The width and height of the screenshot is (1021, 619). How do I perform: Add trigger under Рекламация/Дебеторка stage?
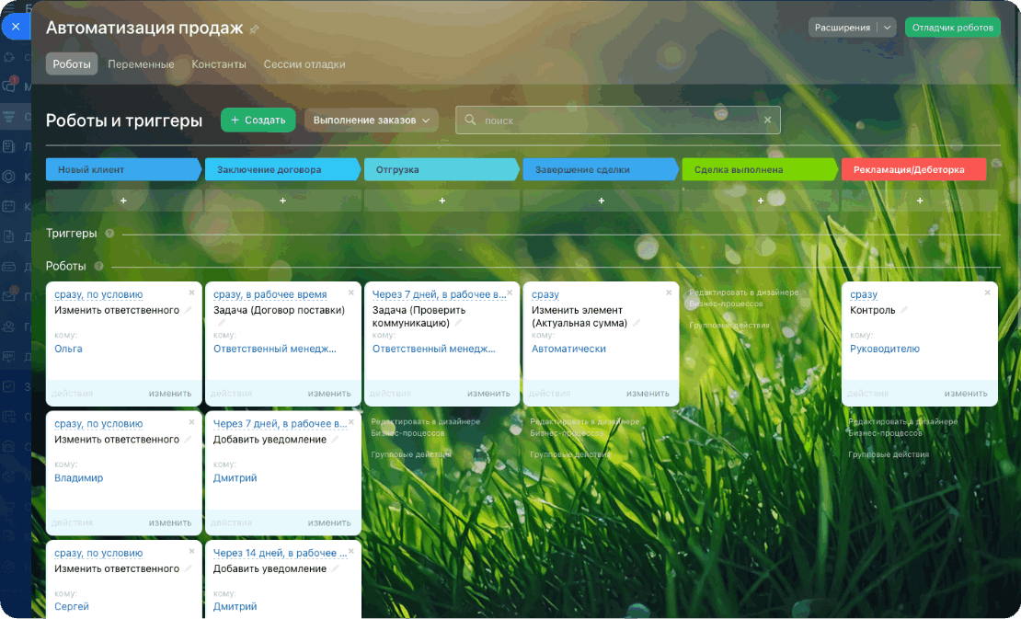coord(920,201)
